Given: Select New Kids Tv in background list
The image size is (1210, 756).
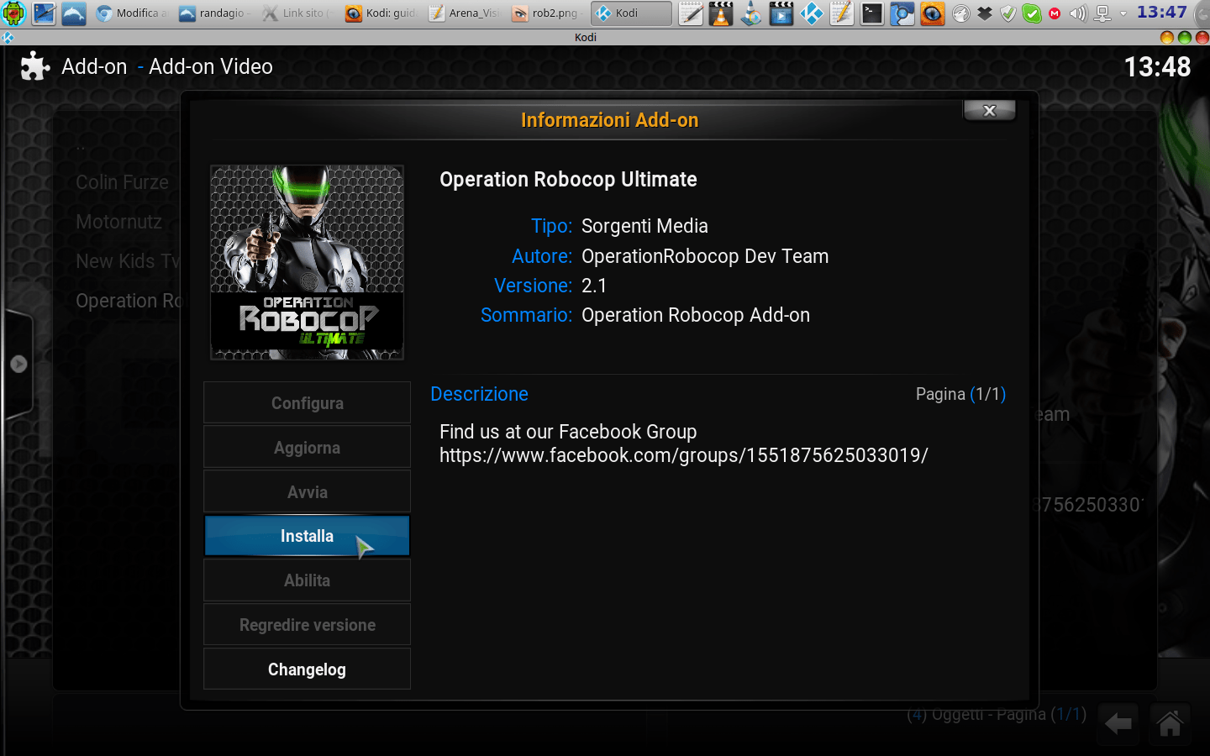Looking at the screenshot, I should (x=128, y=261).
